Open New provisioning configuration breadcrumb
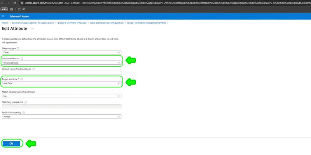The height and width of the screenshot is (155, 311). (107, 23)
